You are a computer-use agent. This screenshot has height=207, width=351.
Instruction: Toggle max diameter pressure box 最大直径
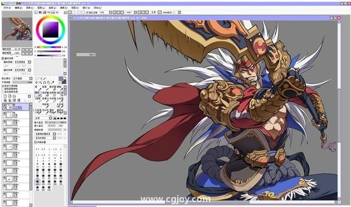pos(46,122)
